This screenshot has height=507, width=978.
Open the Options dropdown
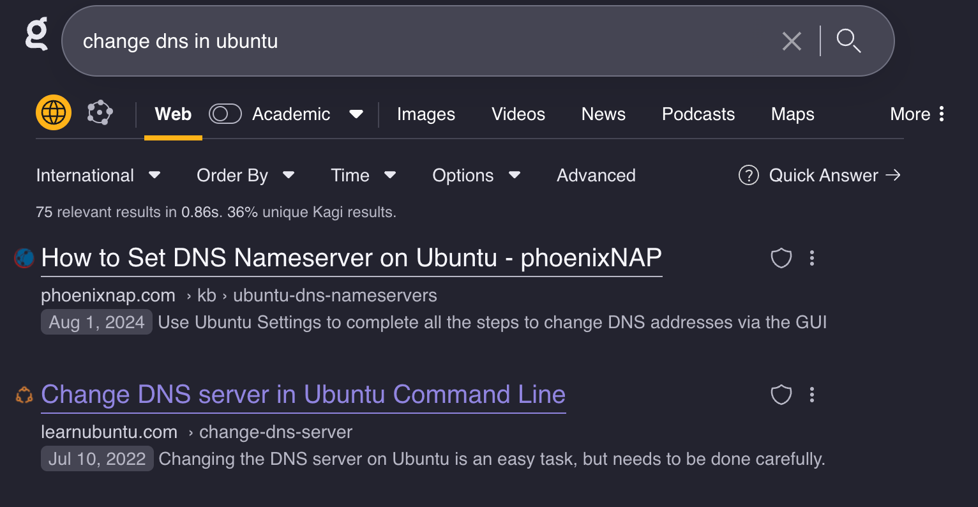[476, 176]
